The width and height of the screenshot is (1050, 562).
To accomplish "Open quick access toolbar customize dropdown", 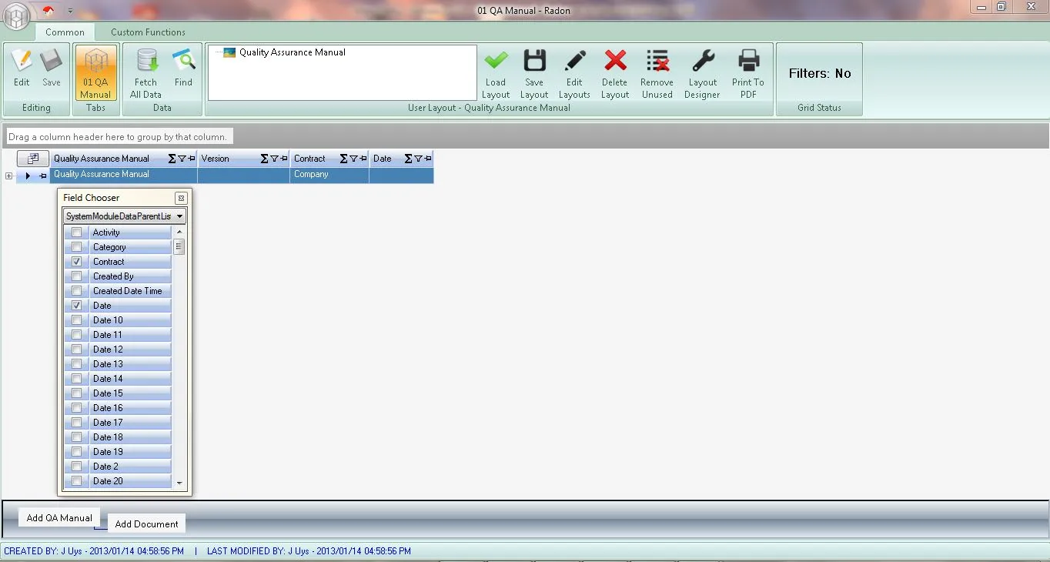I will click(x=70, y=11).
